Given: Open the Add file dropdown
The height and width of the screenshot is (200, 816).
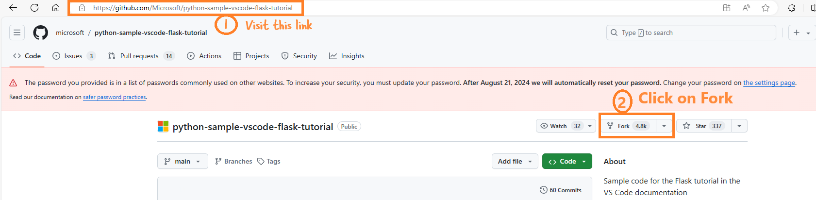Looking at the screenshot, I should pyautogui.click(x=515, y=161).
